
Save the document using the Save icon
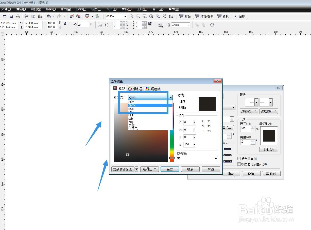tap(11, 16)
